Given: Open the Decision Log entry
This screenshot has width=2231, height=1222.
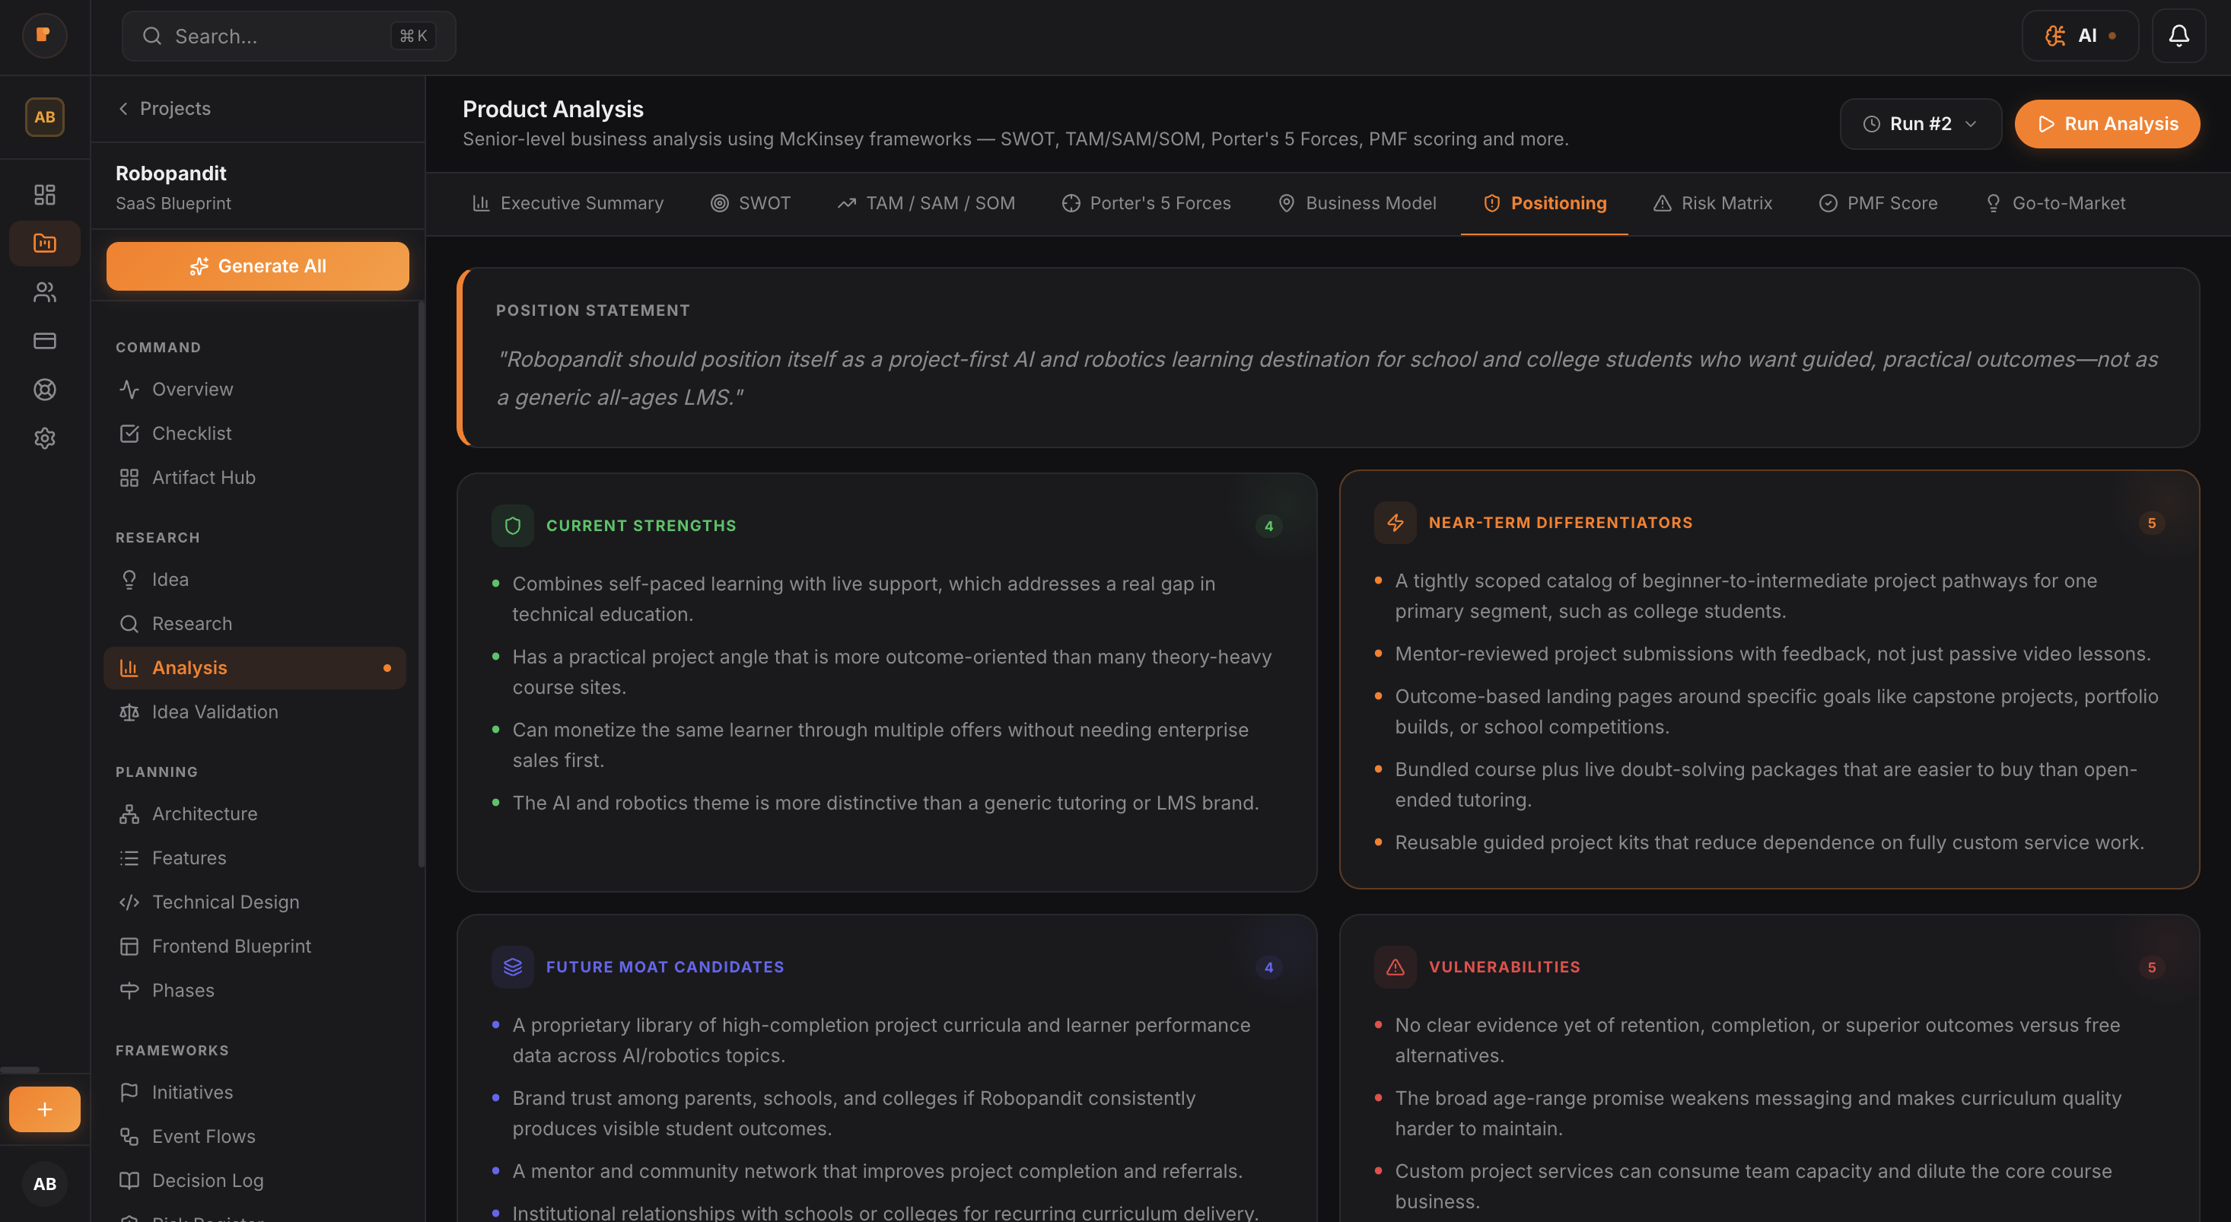Looking at the screenshot, I should tap(207, 1179).
